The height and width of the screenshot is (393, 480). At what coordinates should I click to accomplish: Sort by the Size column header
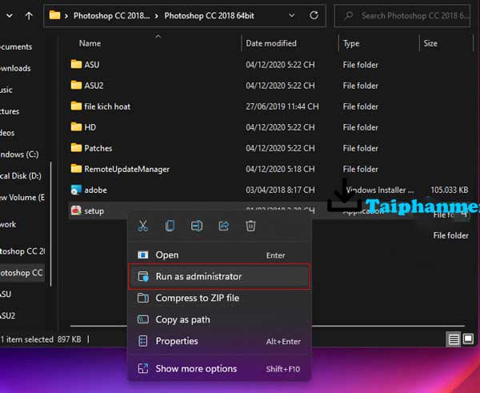(x=430, y=43)
